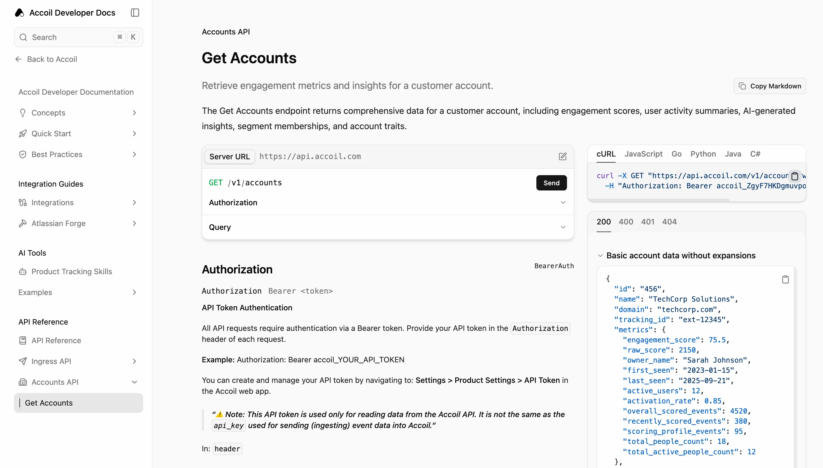Click the Ingress API paper-plane icon
The image size is (823, 468).
(22, 361)
